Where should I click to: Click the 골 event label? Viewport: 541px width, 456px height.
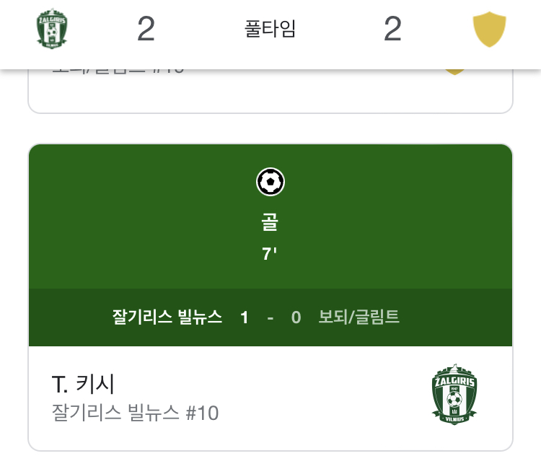[270, 222]
